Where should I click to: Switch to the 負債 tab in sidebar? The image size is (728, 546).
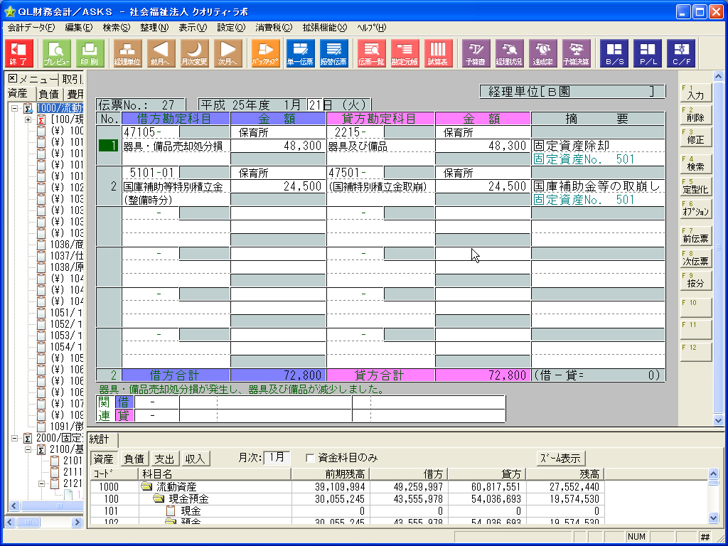(x=49, y=94)
